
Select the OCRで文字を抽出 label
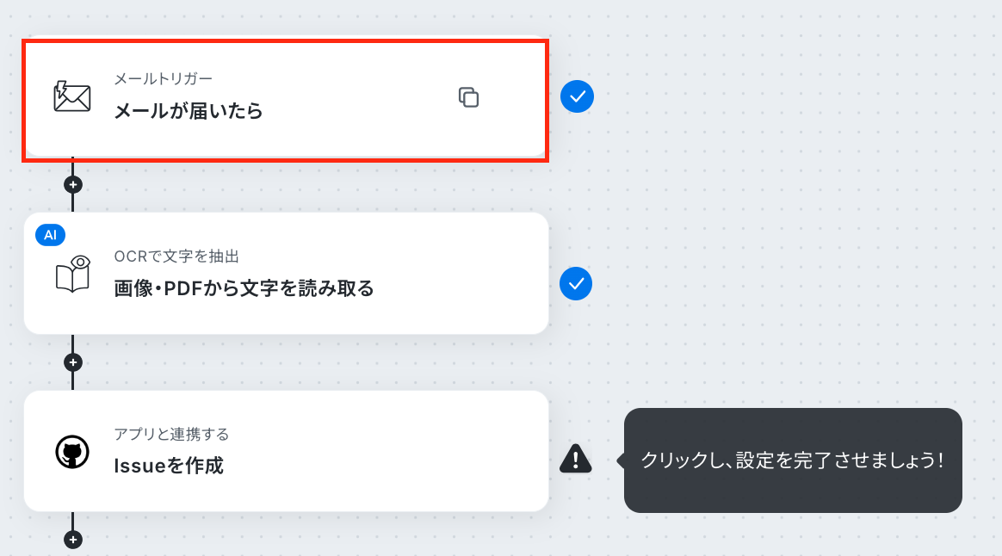[x=176, y=256]
